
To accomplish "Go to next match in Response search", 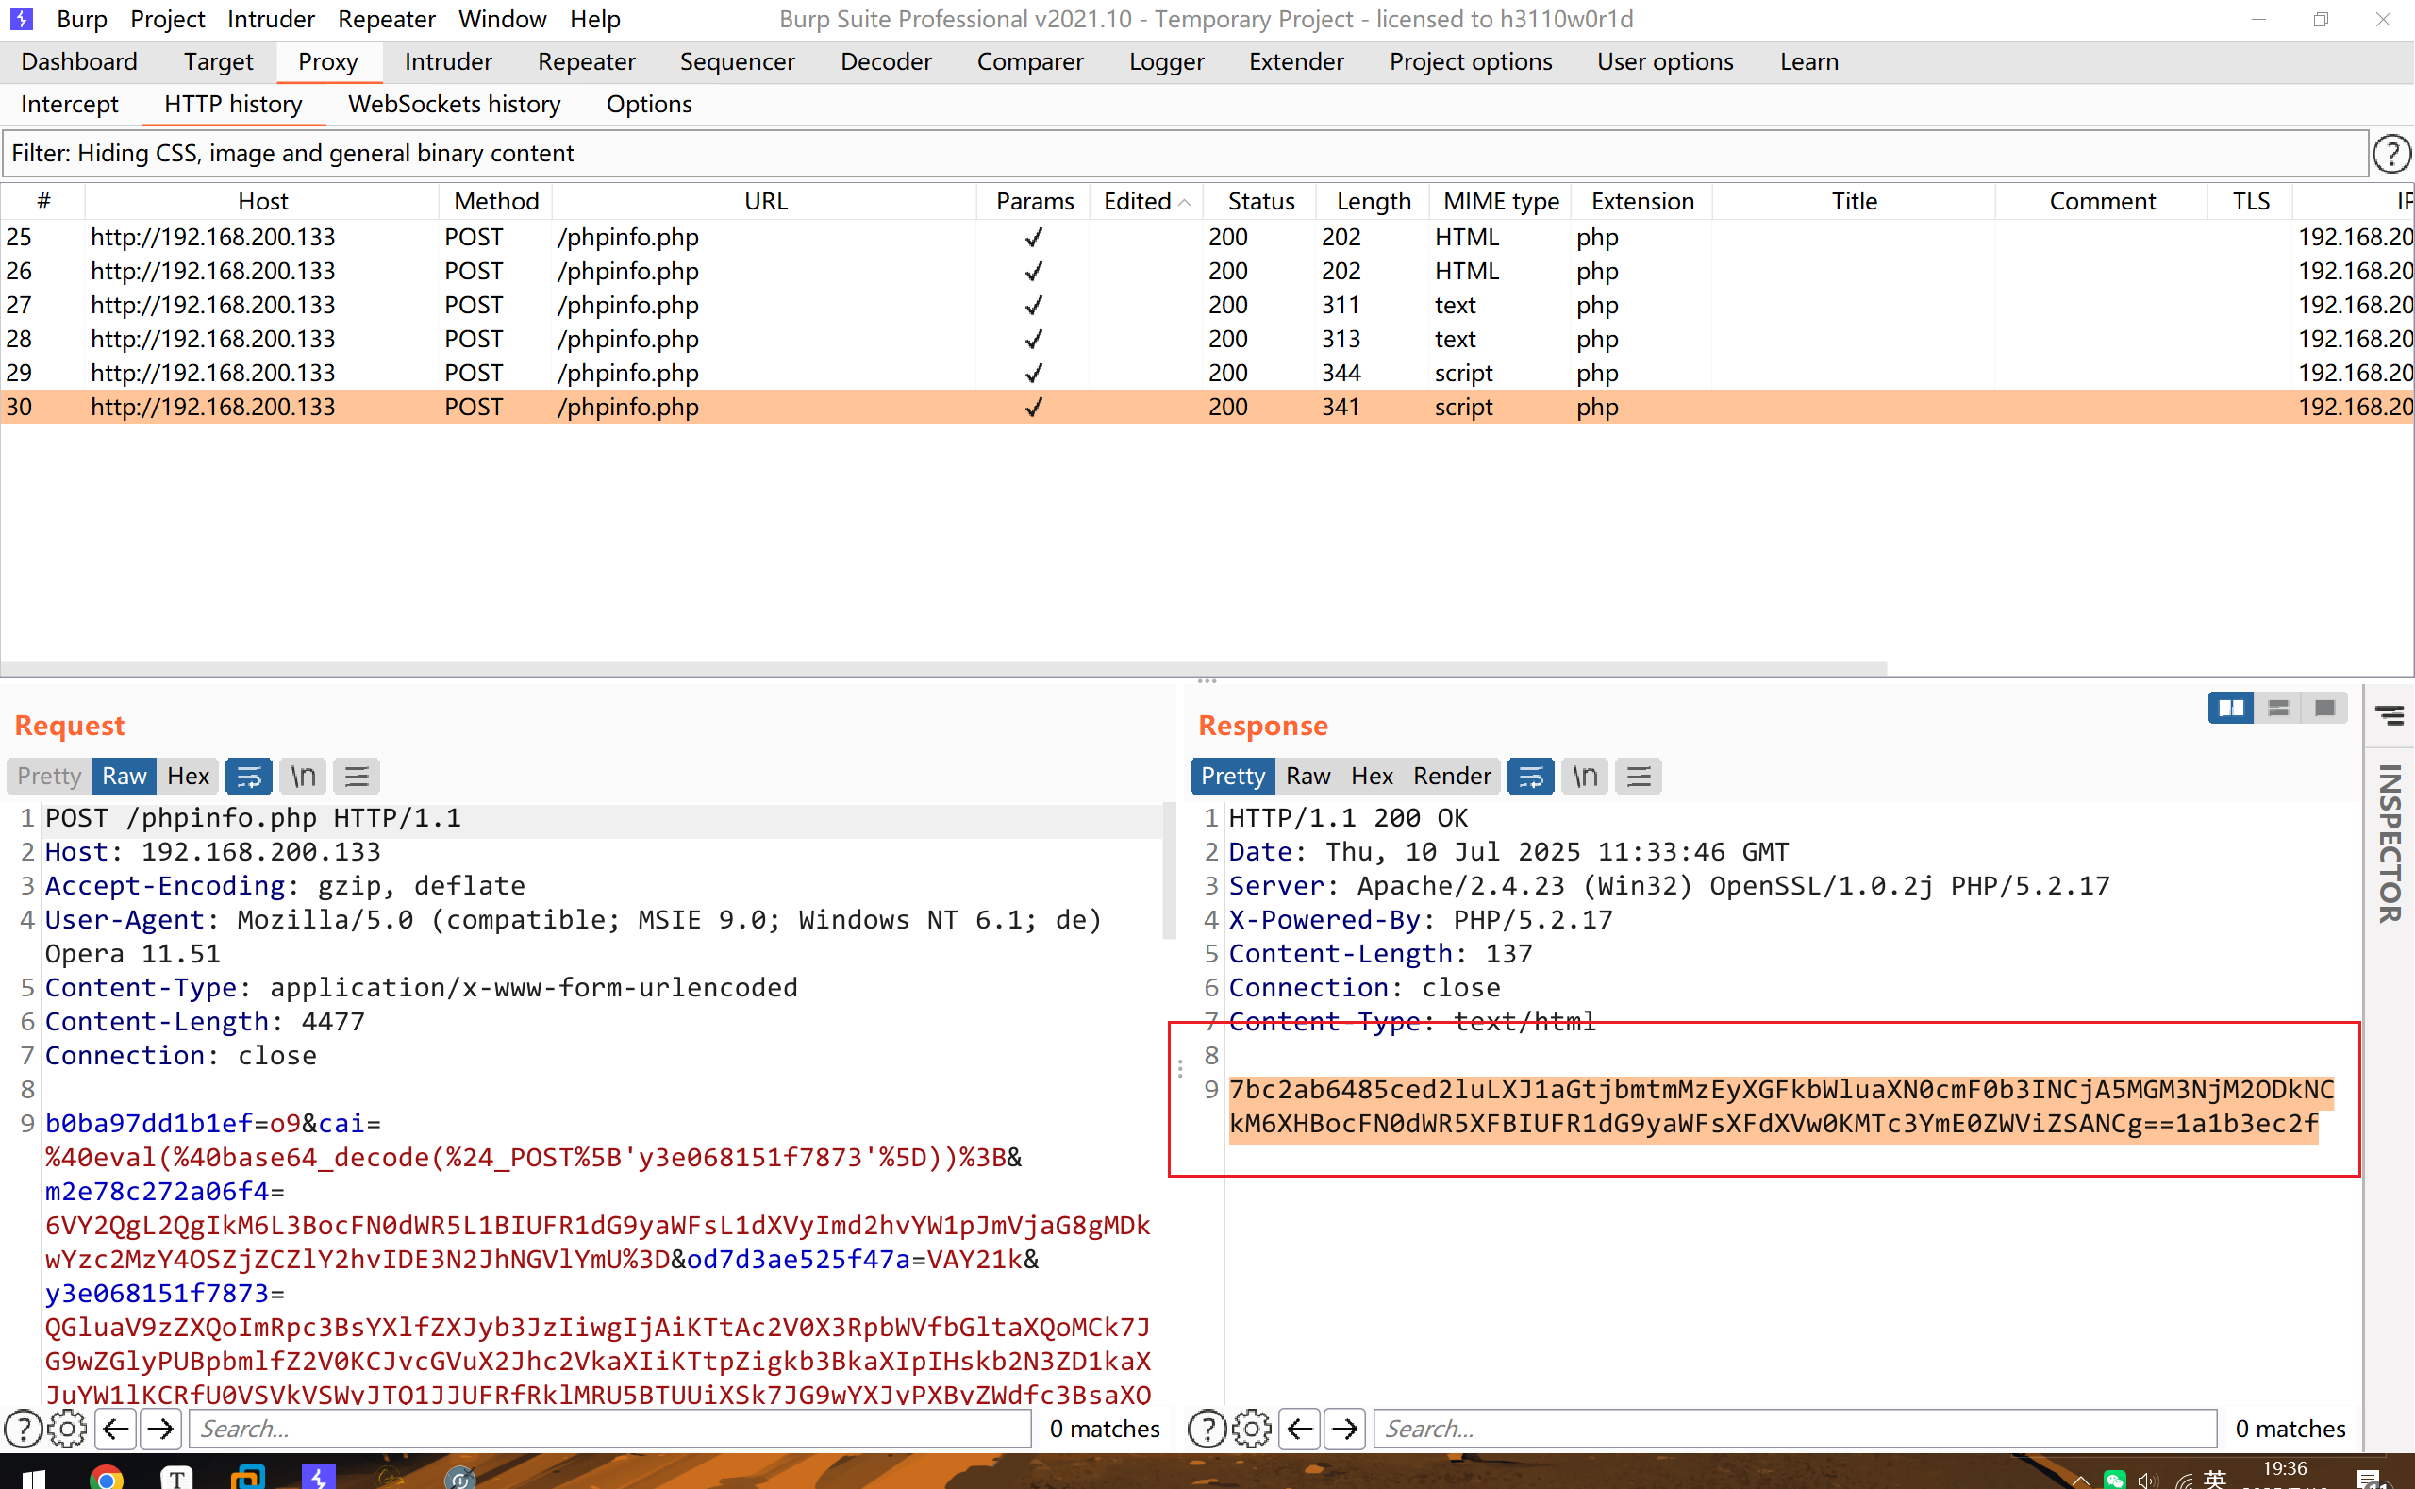I will [x=1345, y=1428].
